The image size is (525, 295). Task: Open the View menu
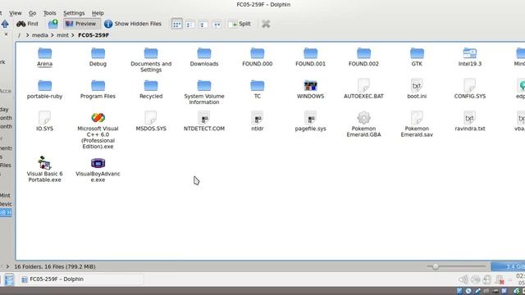click(16, 13)
